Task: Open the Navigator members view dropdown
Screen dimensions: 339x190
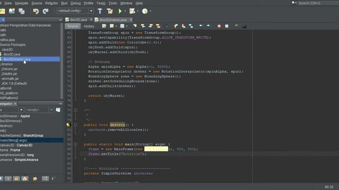Action: 21,110
